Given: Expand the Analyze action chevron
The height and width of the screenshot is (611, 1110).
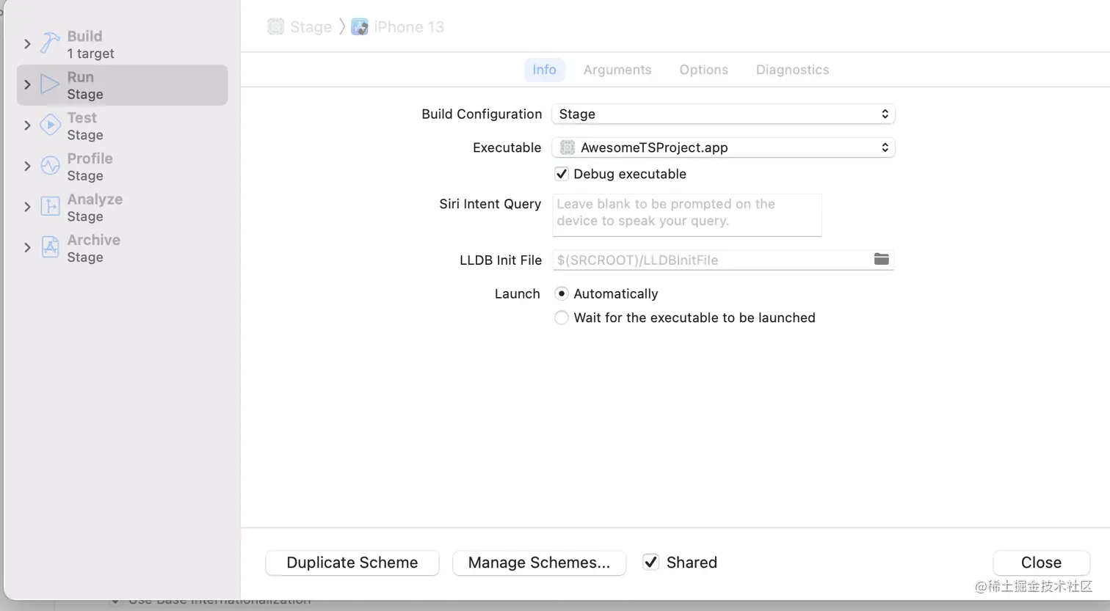Looking at the screenshot, I should pos(27,207).
